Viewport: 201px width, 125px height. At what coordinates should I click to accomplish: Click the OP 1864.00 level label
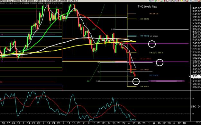tap(154, 36)
